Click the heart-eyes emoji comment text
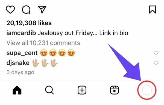The height and width of the screenshot is (105, 164). tap(57, 53)
